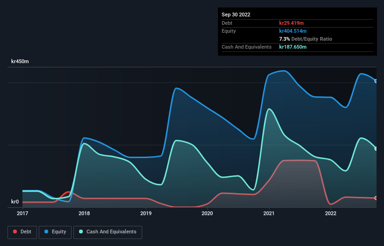Click the 2020 x-axis label
This screenshot has height=246, width=384.
(x=207, y=213)
